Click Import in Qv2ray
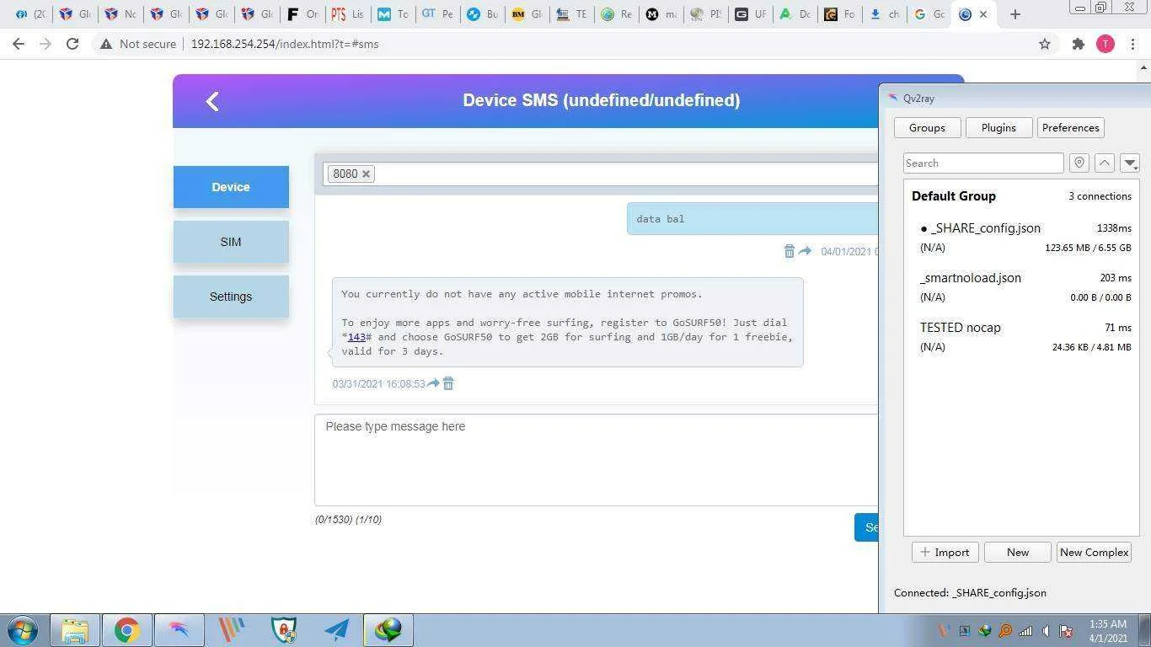The image size is (1151, 647). [945, 553]
